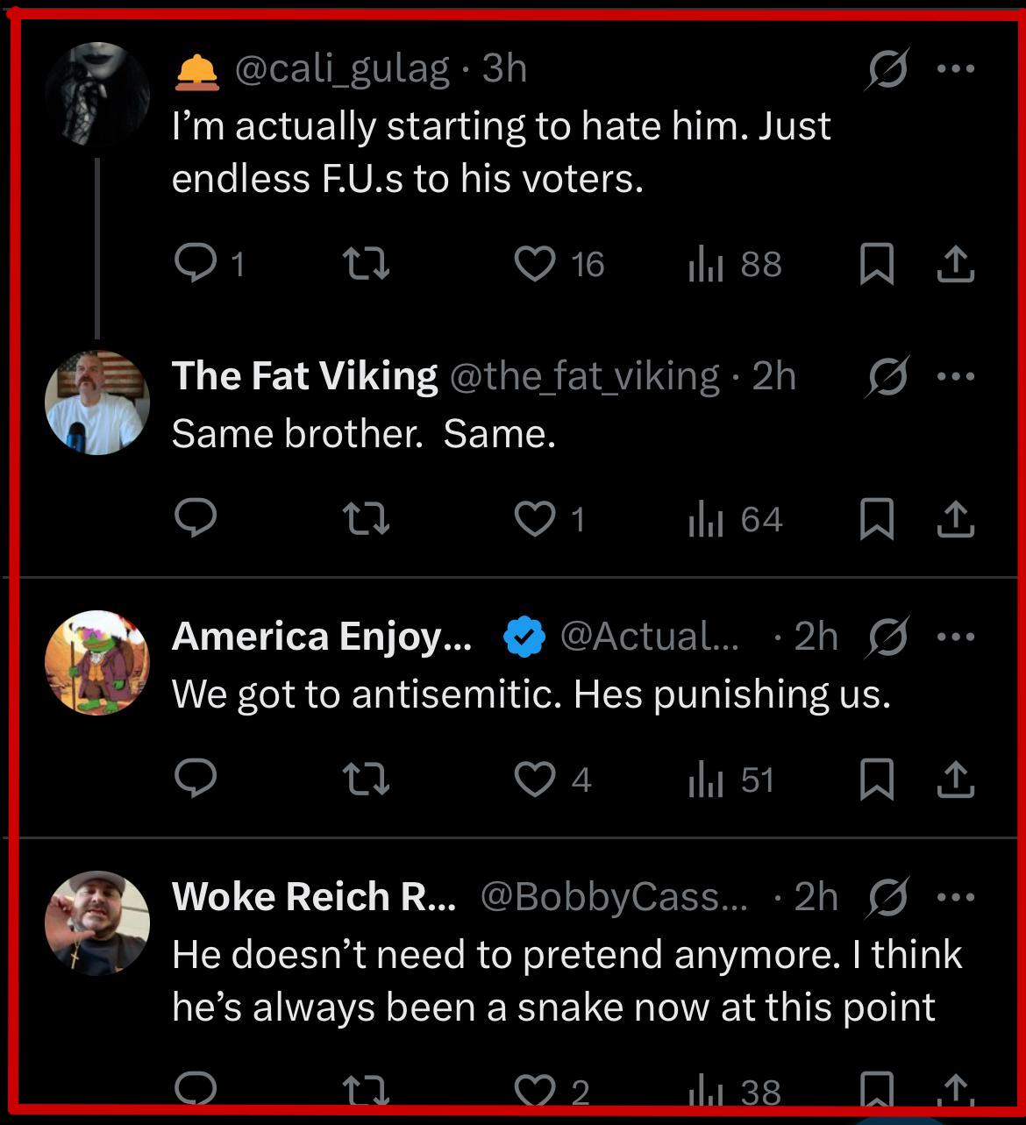The width and height of the screenshot is (1026, 1125).
Task: Bookmark the @cali_gulag post
Action: point(876,264)
